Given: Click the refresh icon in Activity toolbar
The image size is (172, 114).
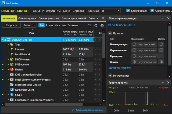Looking at the screenshot, I should [x=96, y=25].
